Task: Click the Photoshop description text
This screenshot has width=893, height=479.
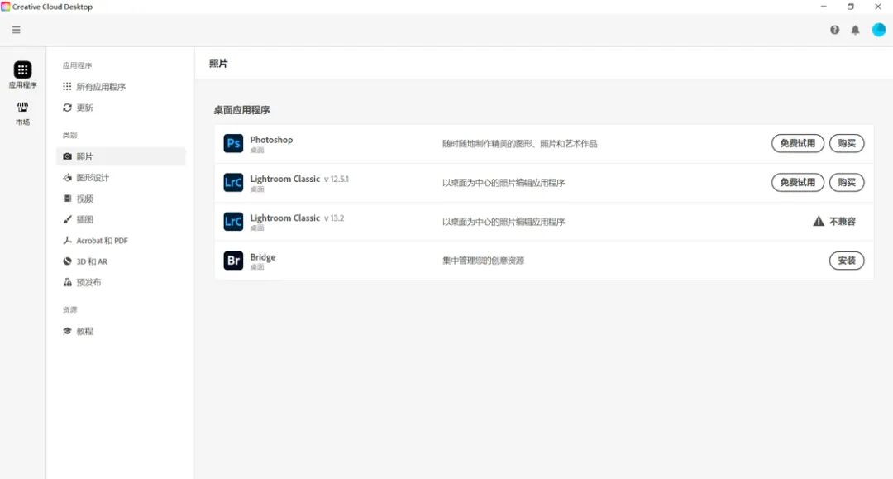Action: tap(519, 143)
